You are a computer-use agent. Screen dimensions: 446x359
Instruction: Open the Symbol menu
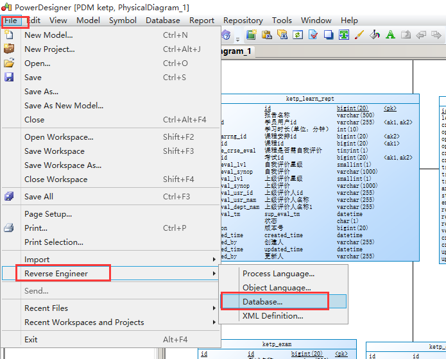123,21
